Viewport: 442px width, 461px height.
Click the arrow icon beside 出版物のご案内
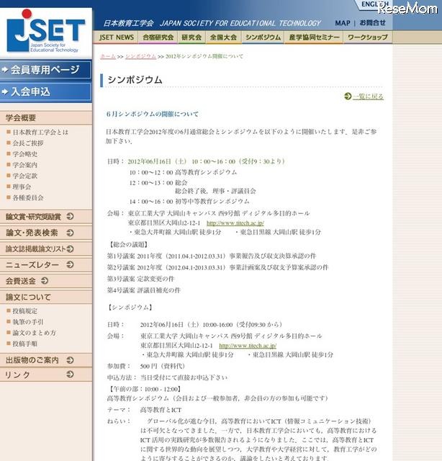coord(70,360)
